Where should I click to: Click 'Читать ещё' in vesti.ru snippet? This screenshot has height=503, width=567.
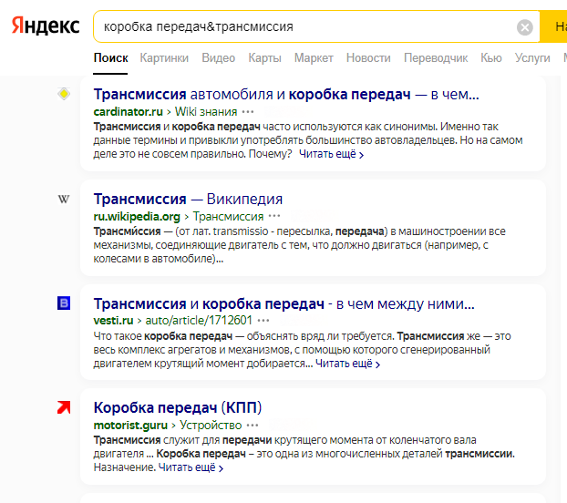click(x=347, y=364)
